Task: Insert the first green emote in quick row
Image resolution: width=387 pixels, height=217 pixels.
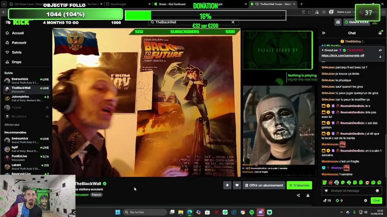Action: point(324,183)
